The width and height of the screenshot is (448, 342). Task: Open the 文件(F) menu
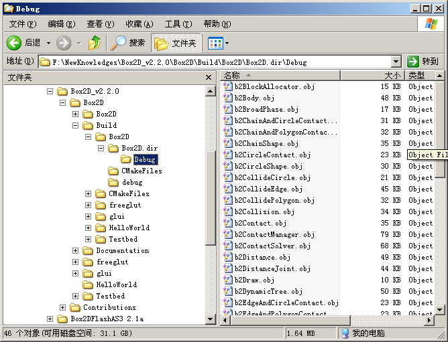point(23,24)
